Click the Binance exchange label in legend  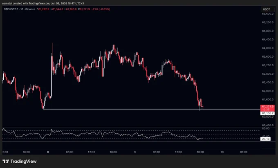30,9
